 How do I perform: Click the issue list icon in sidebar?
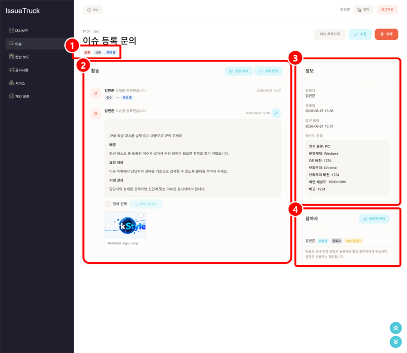tap(11, 43)
